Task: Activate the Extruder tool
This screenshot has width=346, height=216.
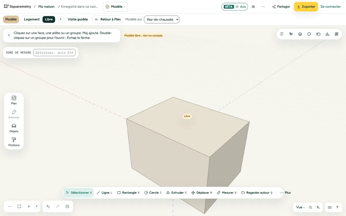Action: click(x=176, y=193)
